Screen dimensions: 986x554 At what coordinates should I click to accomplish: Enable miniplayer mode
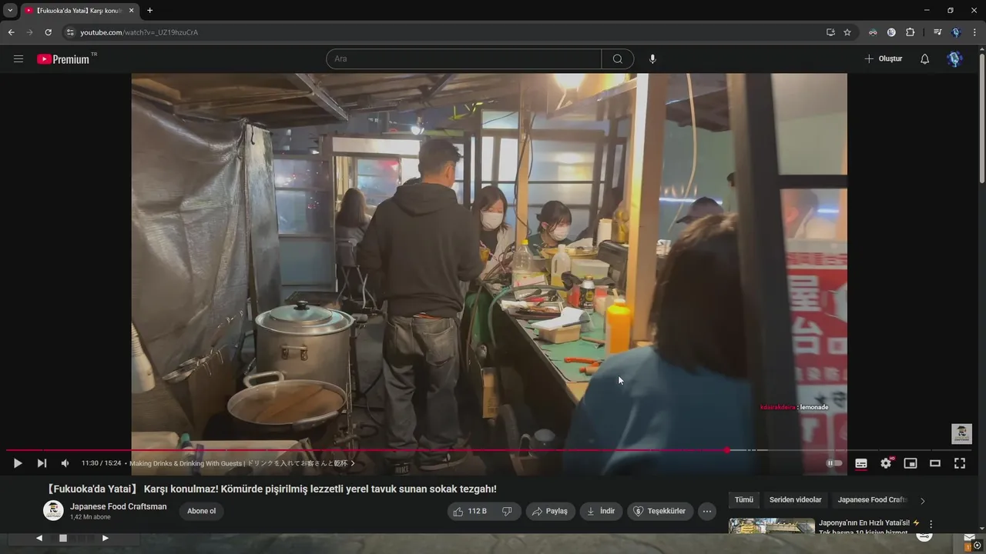click(x=911, y=463)
